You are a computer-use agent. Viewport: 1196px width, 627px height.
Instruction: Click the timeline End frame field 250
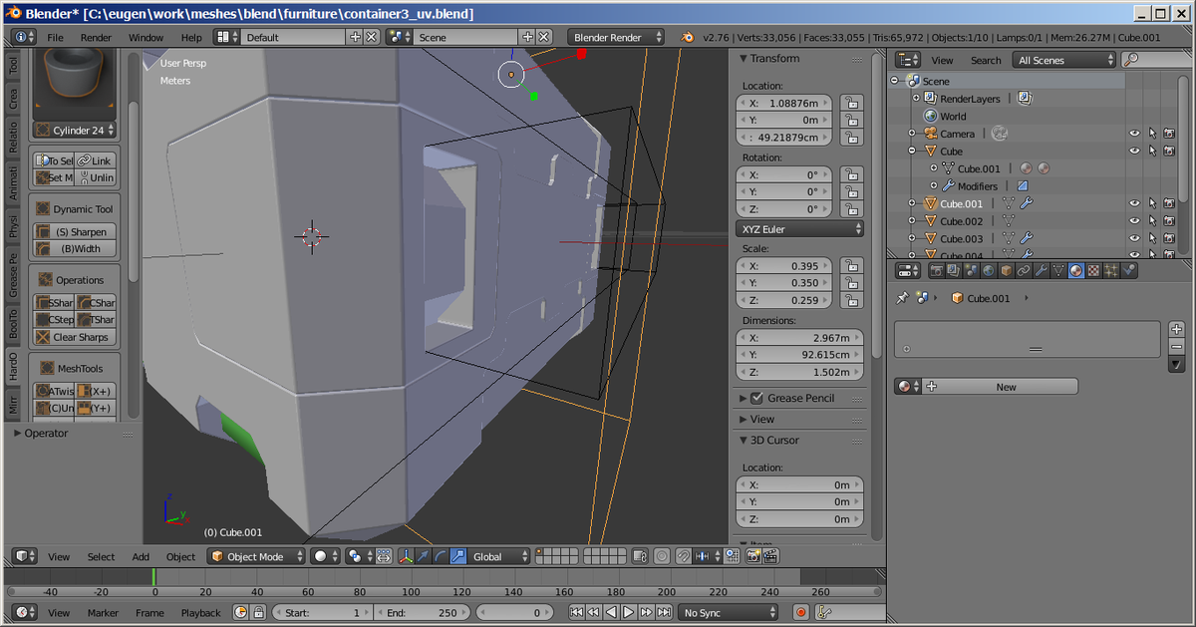422,612
